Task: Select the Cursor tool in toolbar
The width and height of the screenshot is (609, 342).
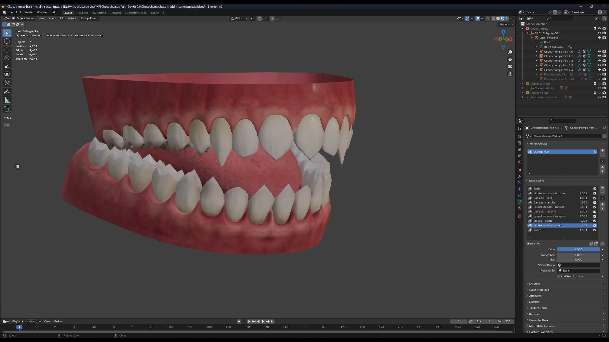Action: [x=7, y=41]
